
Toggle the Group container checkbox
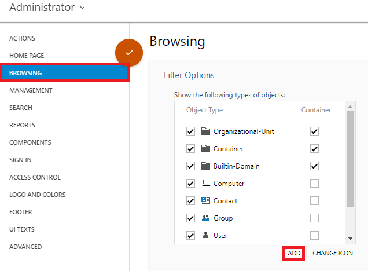(x=314, y=218)
